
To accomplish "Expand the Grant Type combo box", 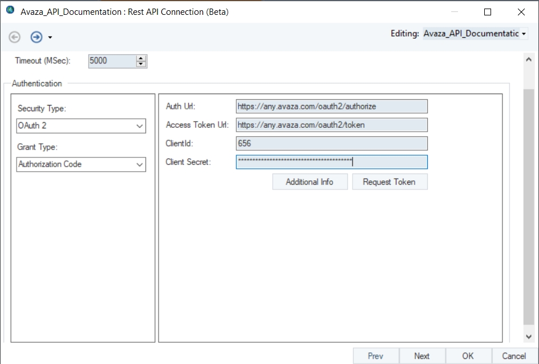I will coord(81,164).
